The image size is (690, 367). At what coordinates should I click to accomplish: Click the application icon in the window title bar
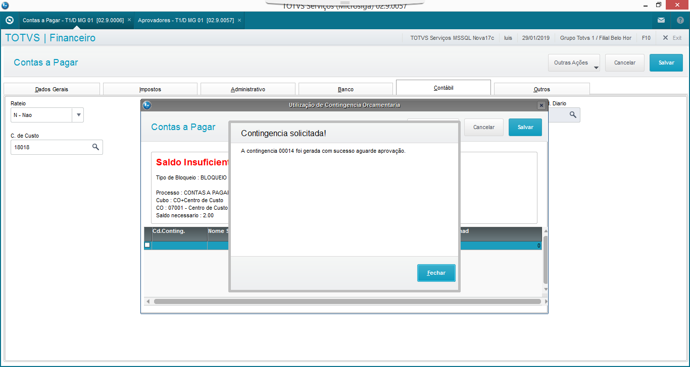(x=6, y=5)
